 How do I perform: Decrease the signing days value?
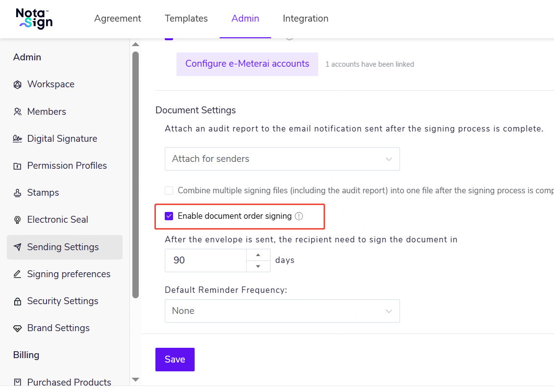pos(258,266)
